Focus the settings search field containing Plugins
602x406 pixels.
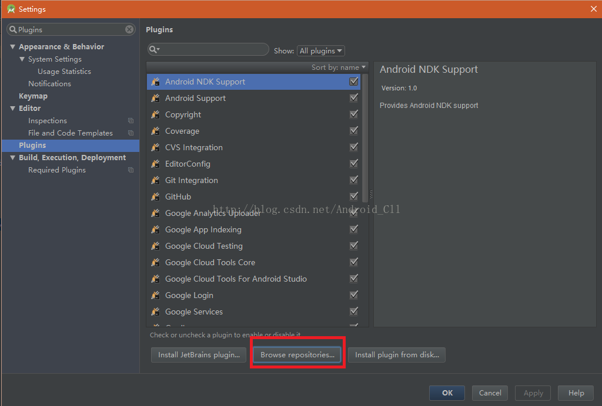[71, 29]
